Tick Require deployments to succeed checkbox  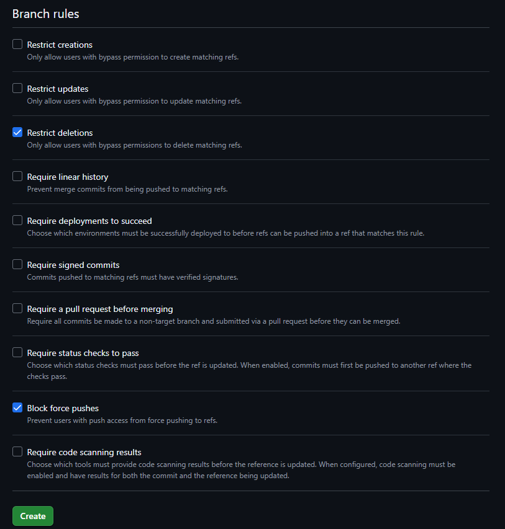[17, 221]
